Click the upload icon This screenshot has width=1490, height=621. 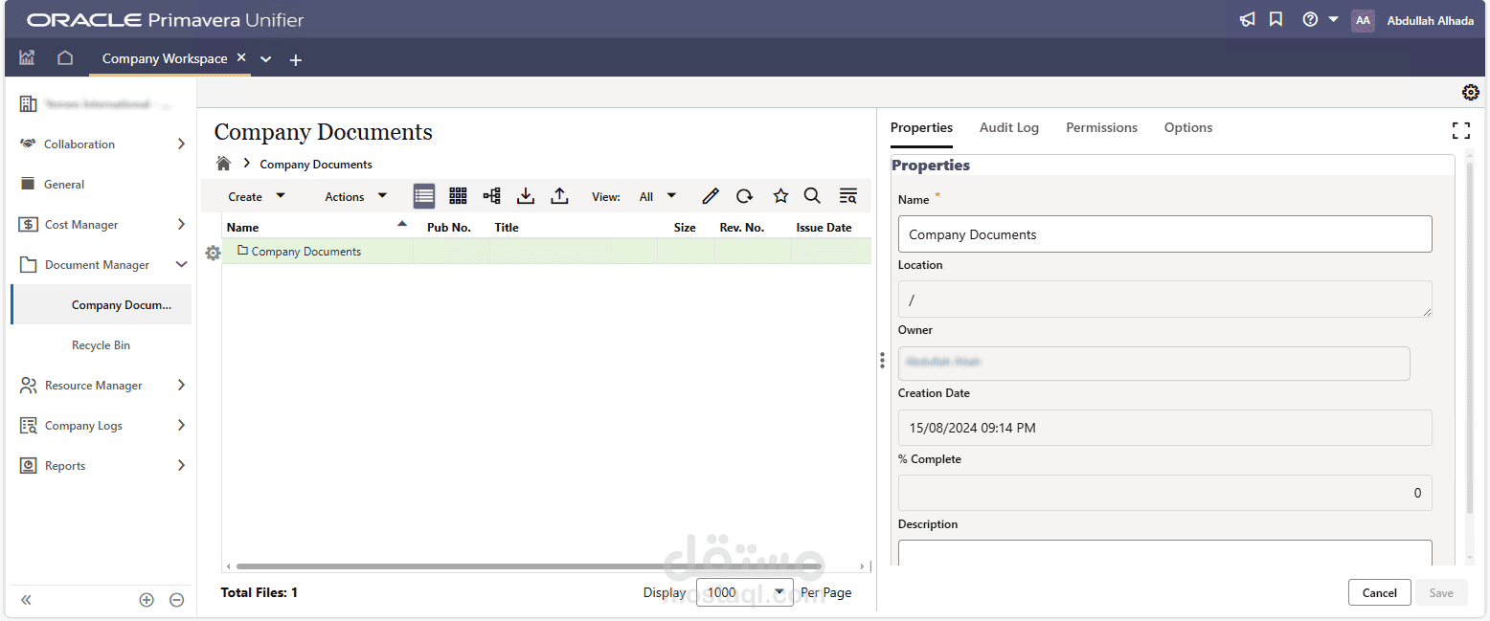point(559,196)
